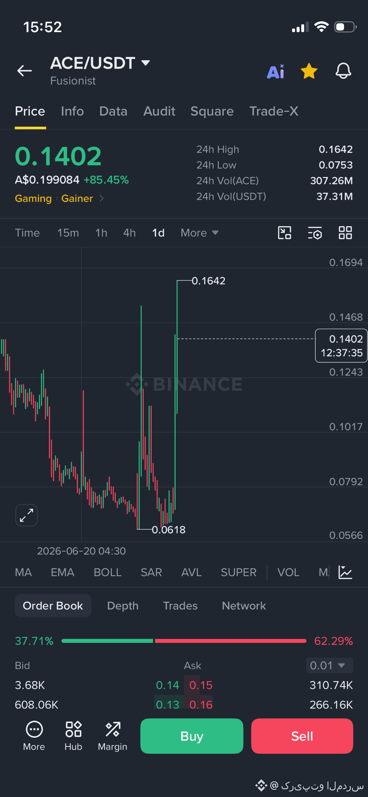The image size is (368, 797).
Task: Switch to the Depth tab
Action: (123, 606)
